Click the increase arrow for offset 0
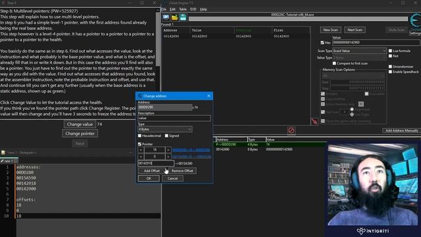The height and width of the screenshot is (237, 421). [168, 157]
